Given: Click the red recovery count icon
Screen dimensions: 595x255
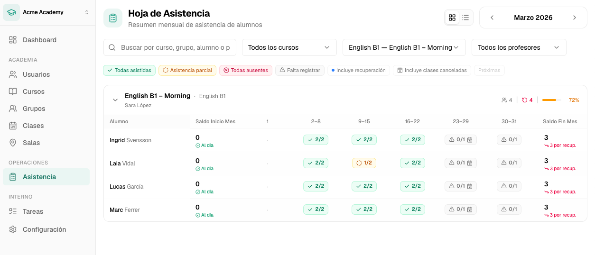Looking at the screenshot, I should [x=524, y=100].
